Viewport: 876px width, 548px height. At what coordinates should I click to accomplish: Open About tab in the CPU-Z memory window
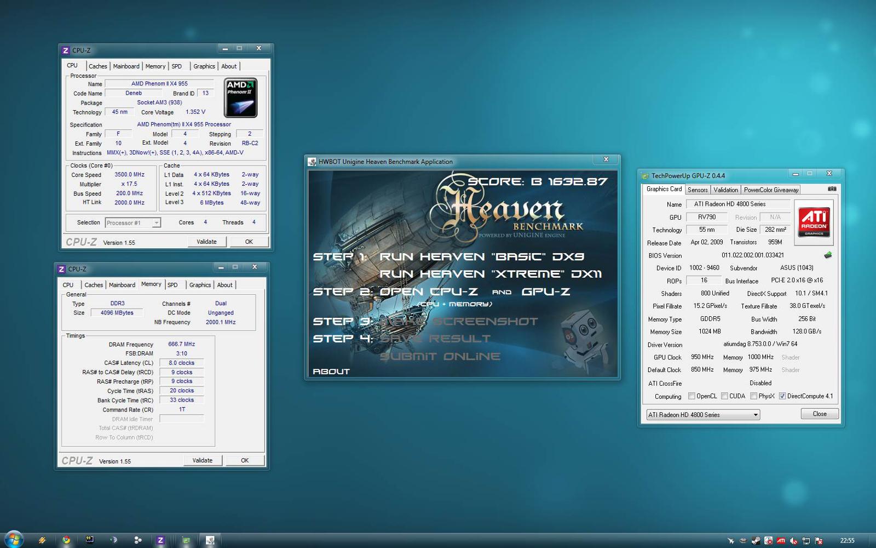click(x=225, y=285)
